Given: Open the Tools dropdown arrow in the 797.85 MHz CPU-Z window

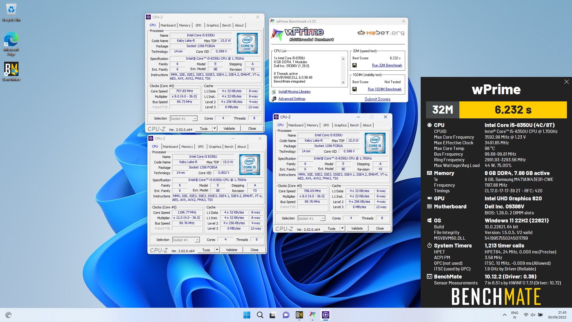Looking at the screenshot, I should point(214,129).
